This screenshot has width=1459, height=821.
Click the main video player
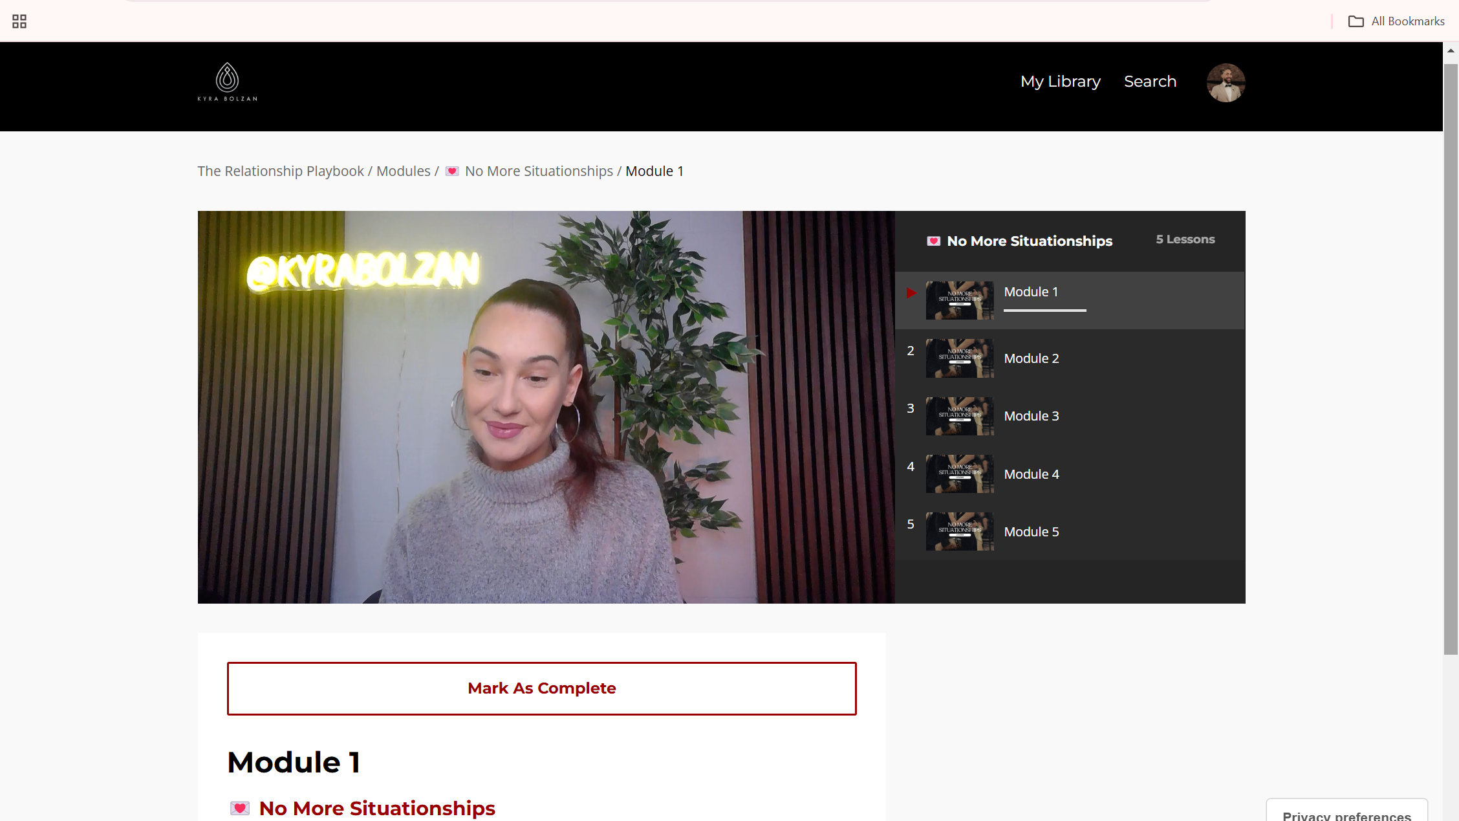tap(546, 407)
